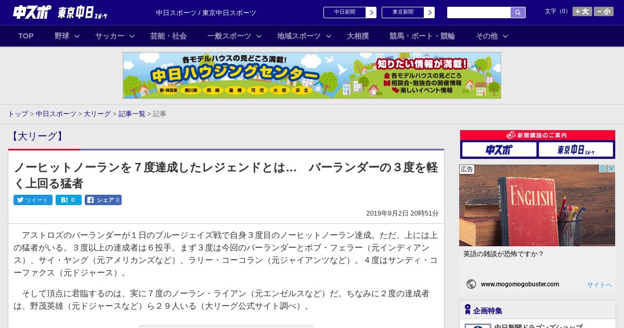Viewport: 624px width, 328px height.
Task: Close the ad with X icon
Action: tap(611, 169)
